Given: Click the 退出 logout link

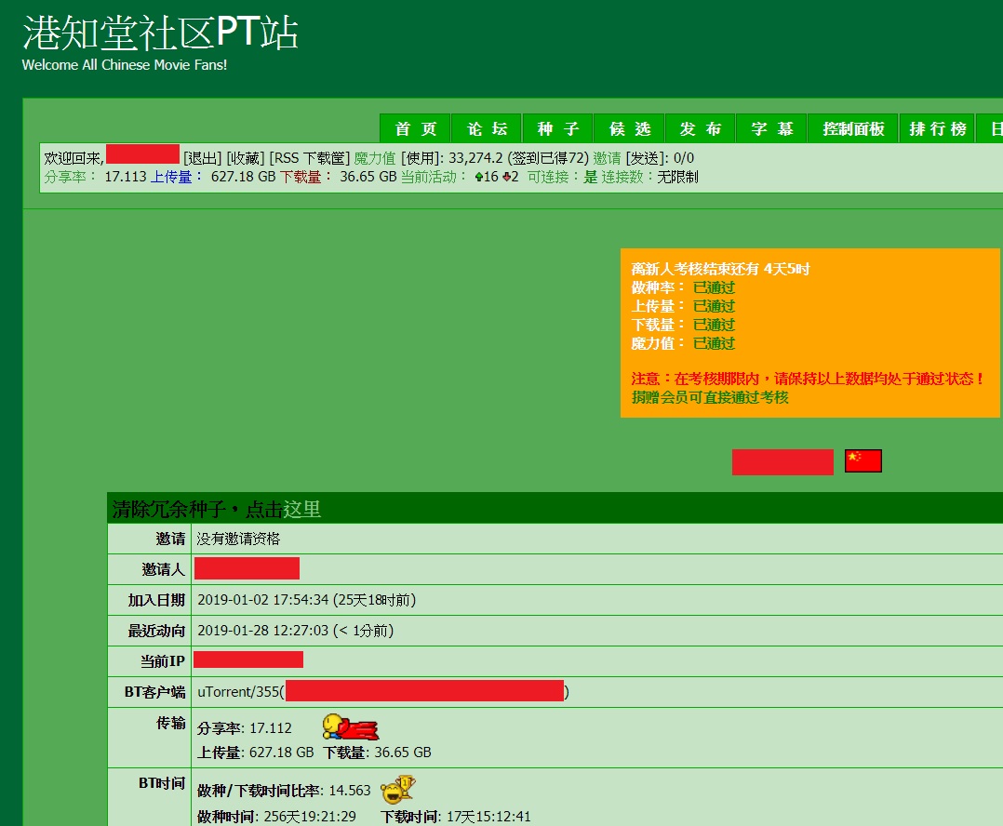Looking at the screenshot, I should tap(202, 158).
